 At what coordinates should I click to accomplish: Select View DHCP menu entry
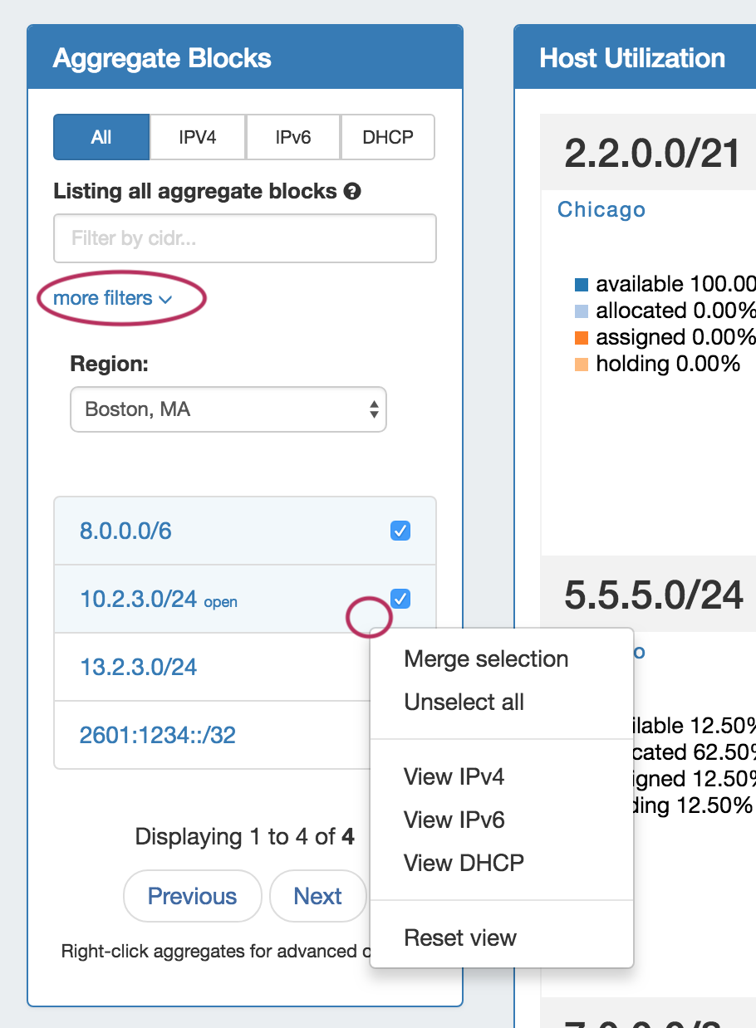(x=464, y=864)
